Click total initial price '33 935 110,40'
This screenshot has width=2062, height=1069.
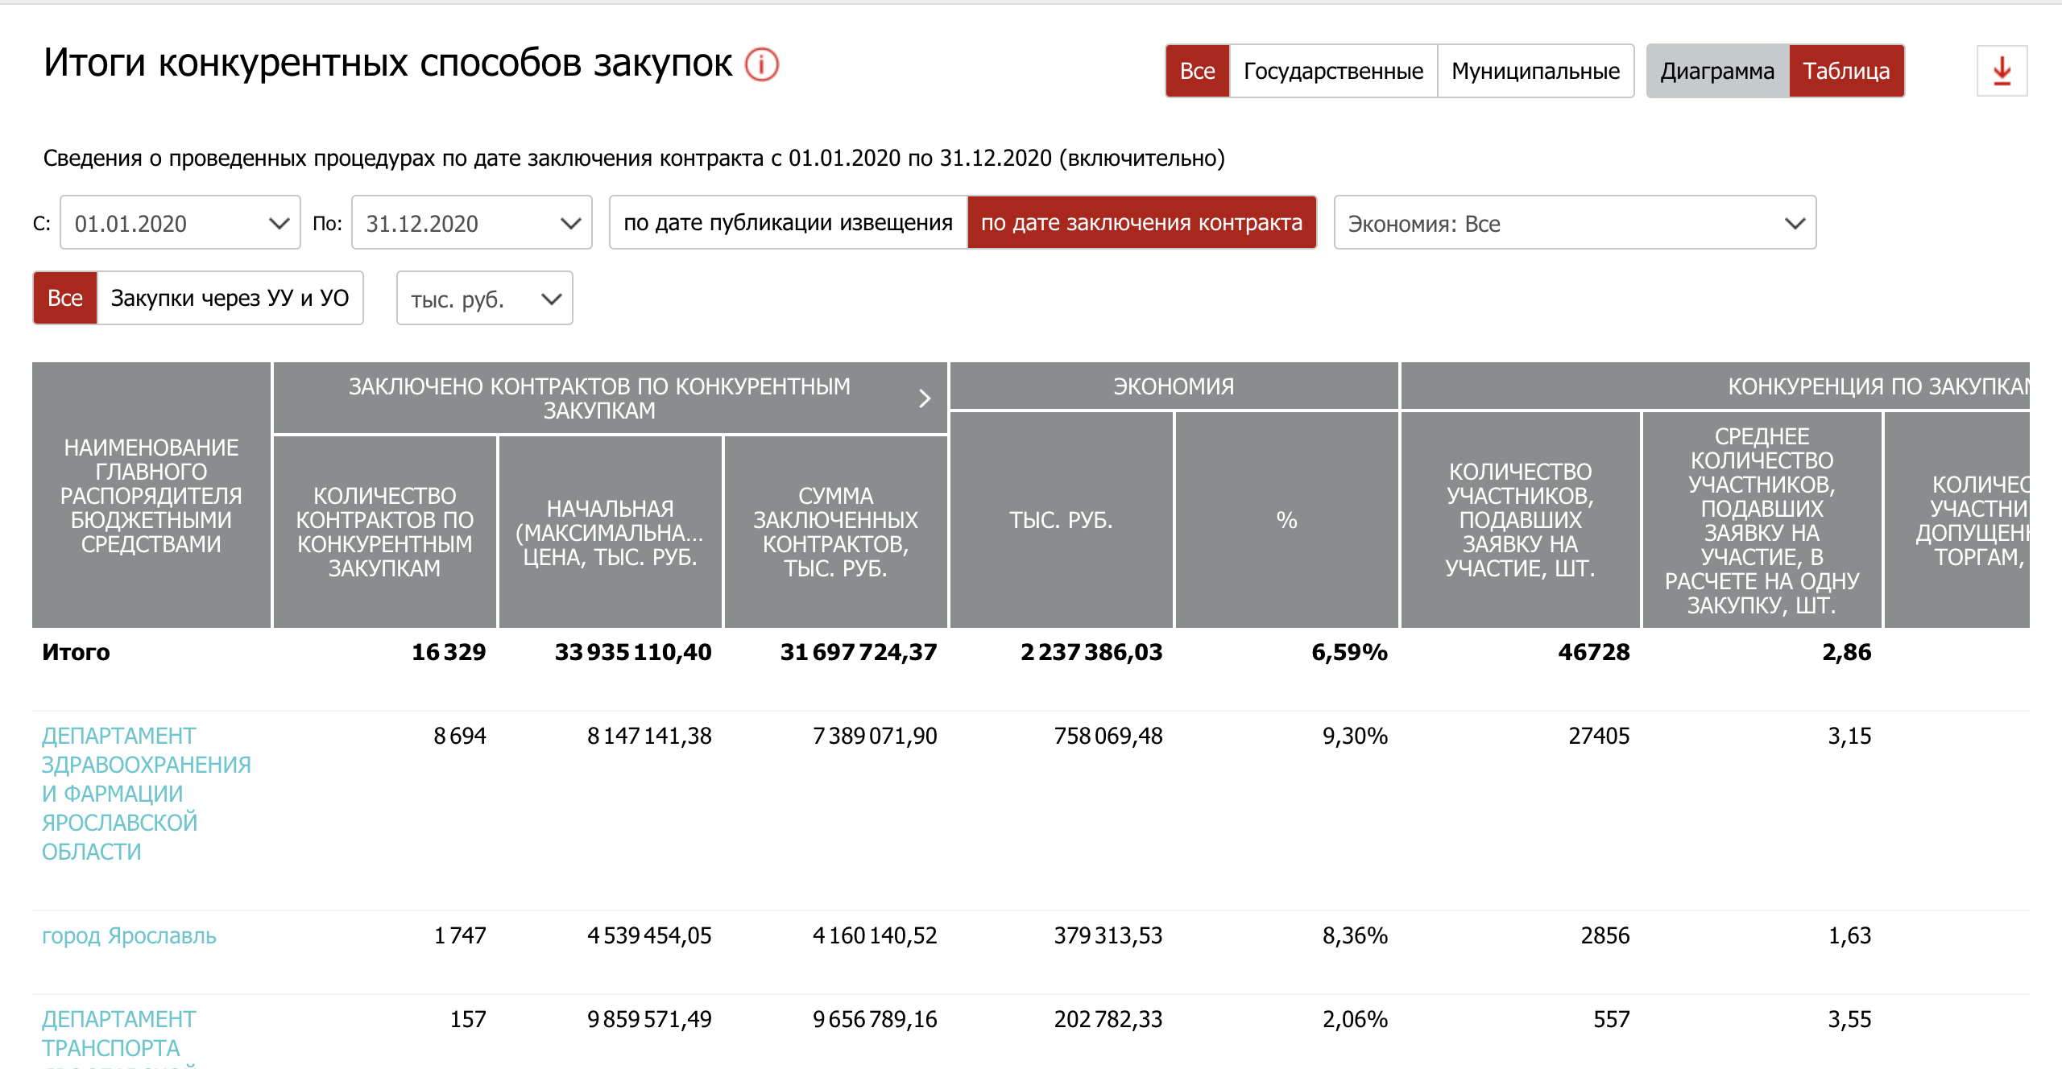tap(633, 652)
